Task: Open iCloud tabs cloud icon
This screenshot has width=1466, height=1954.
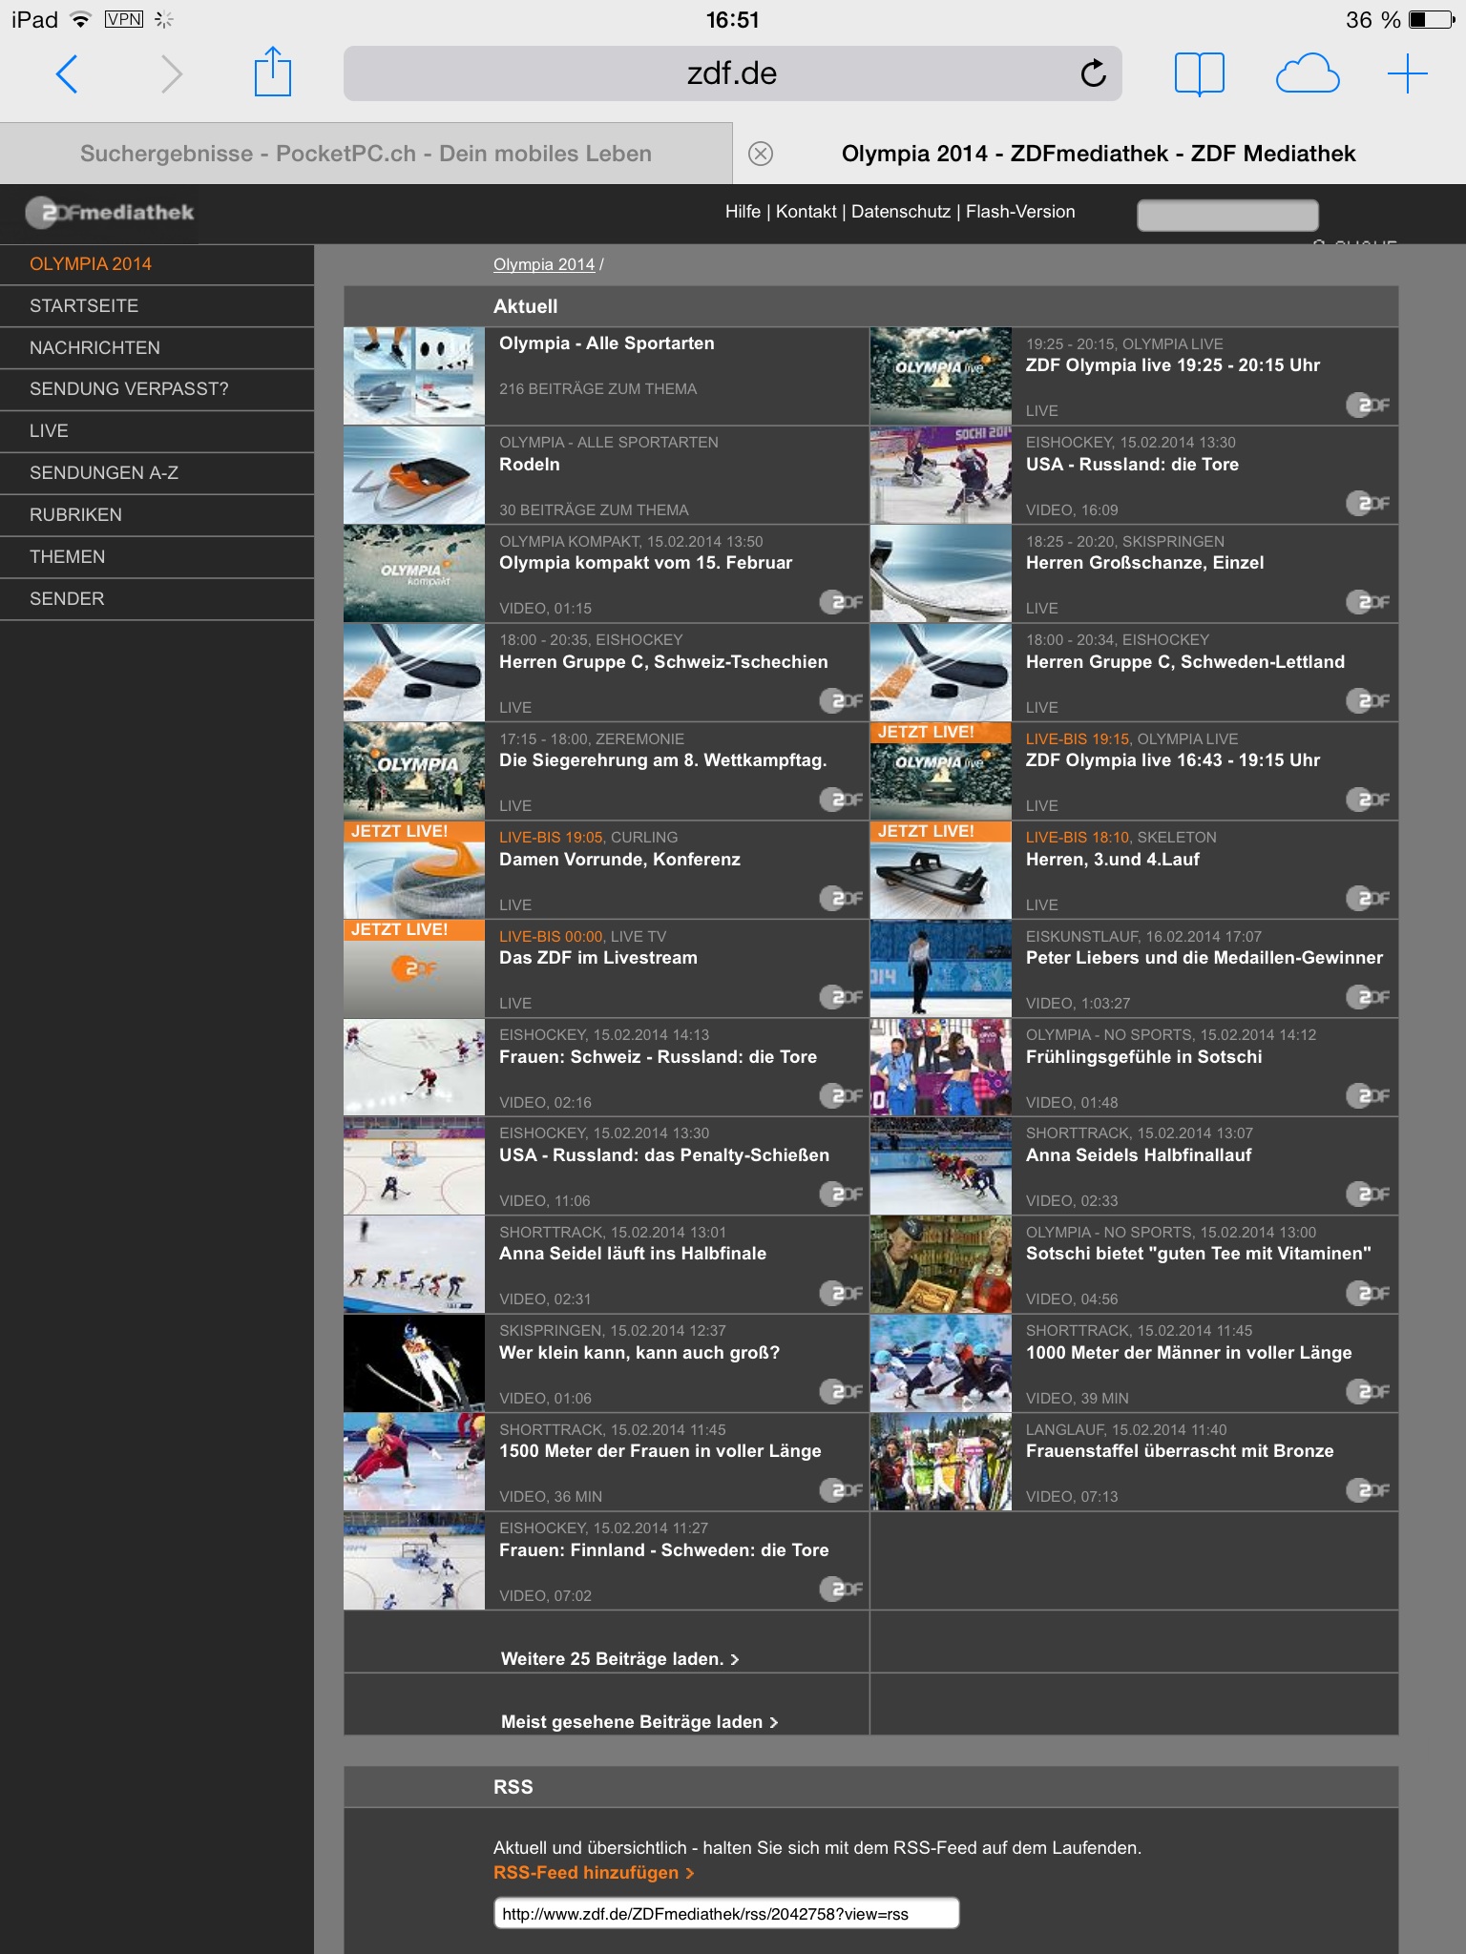Action: 1308,73
